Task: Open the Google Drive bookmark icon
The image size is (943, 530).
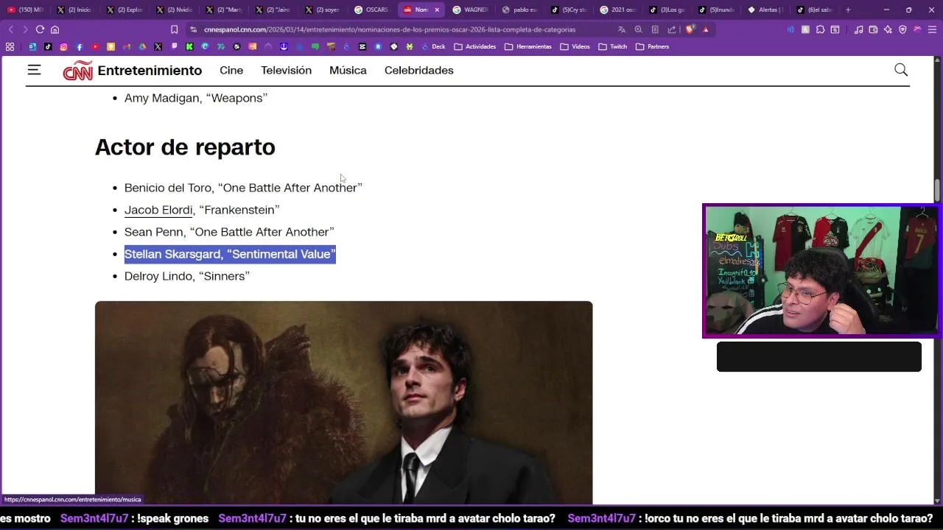Action: [x=142, y=46]
